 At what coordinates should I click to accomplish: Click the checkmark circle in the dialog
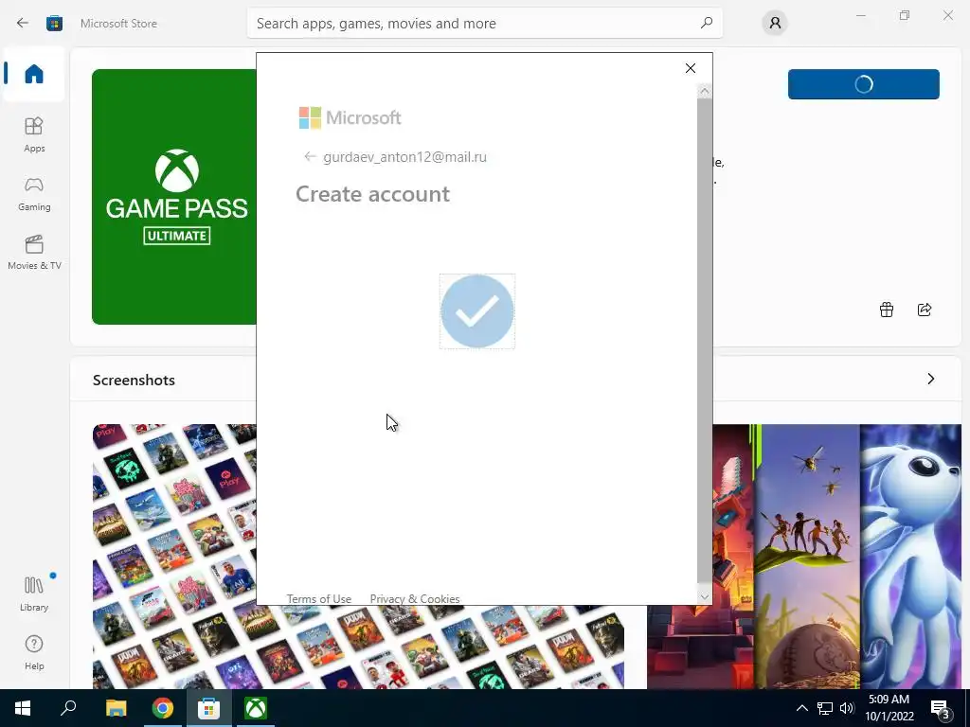477,310
